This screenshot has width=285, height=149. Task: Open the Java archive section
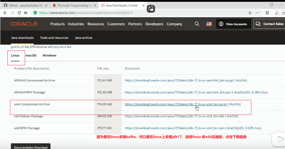click(x=83, y=38)
